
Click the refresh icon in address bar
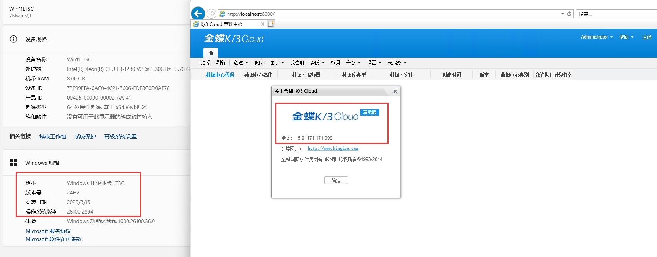click(569, 14)
